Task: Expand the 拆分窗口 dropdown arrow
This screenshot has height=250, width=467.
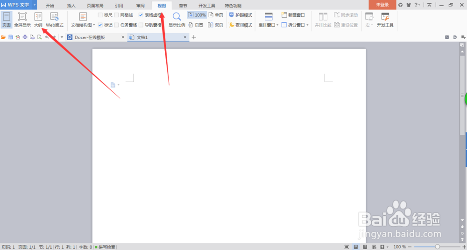Action: [x=307, y=25]
